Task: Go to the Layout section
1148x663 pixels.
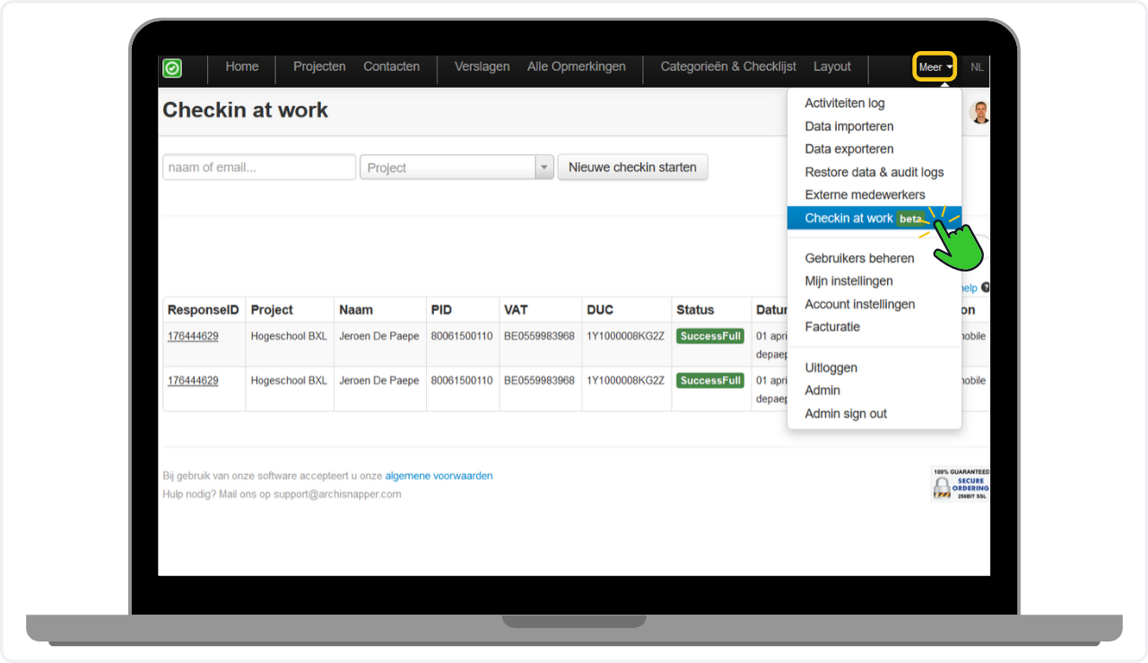Action: coord(832,66)
